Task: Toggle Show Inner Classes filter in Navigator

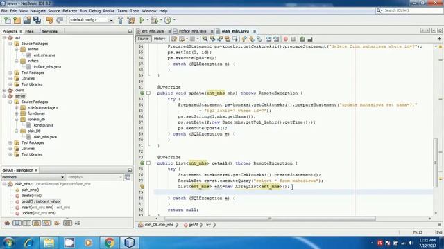Action: tap(46, 223)
